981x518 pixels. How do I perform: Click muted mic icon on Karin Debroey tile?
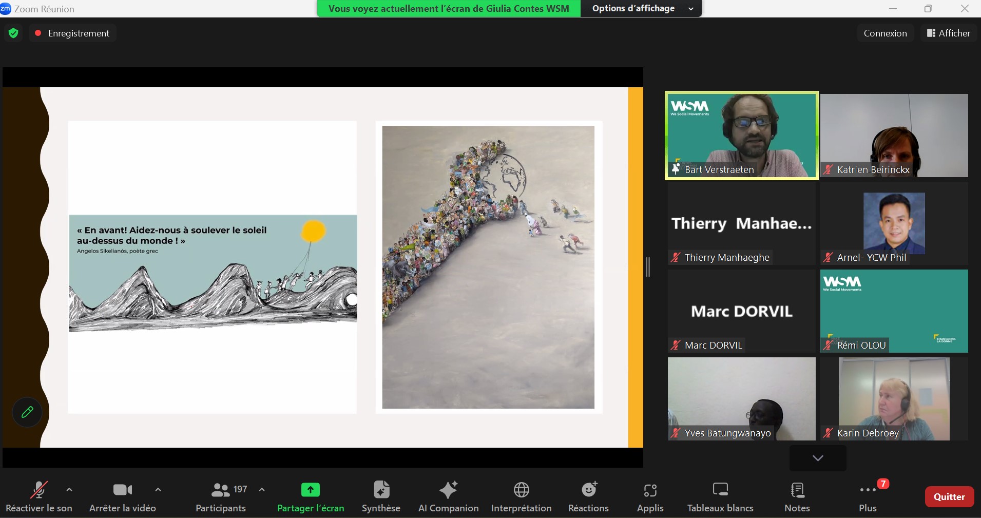click(828, 433)
